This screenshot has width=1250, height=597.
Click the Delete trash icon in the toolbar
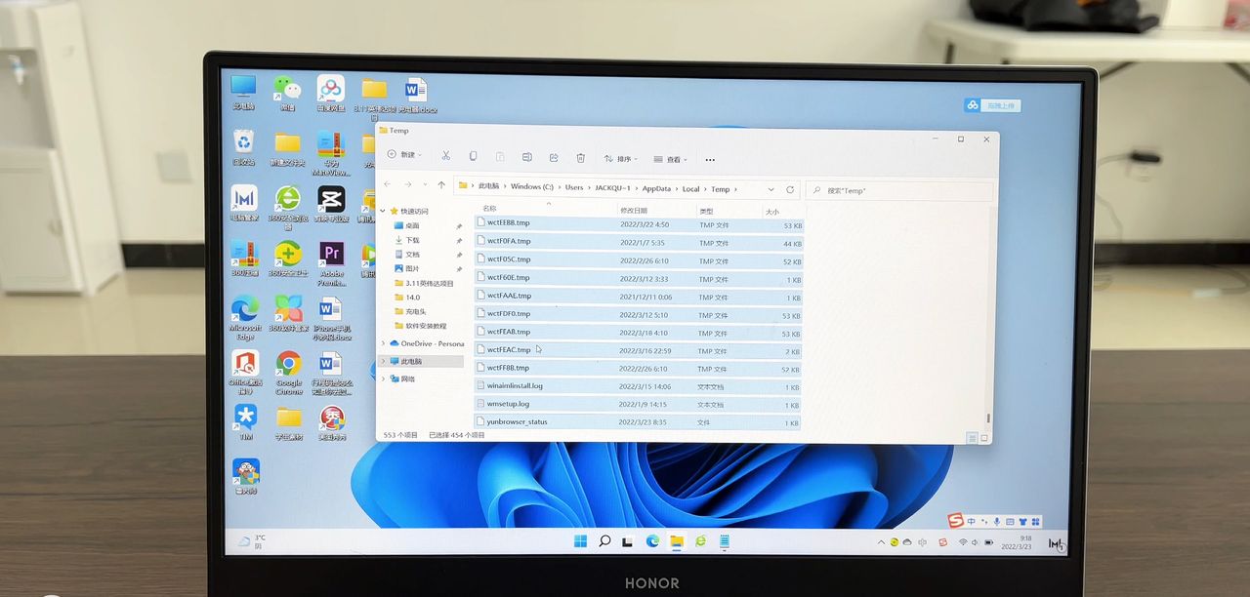tap(580, 157)
